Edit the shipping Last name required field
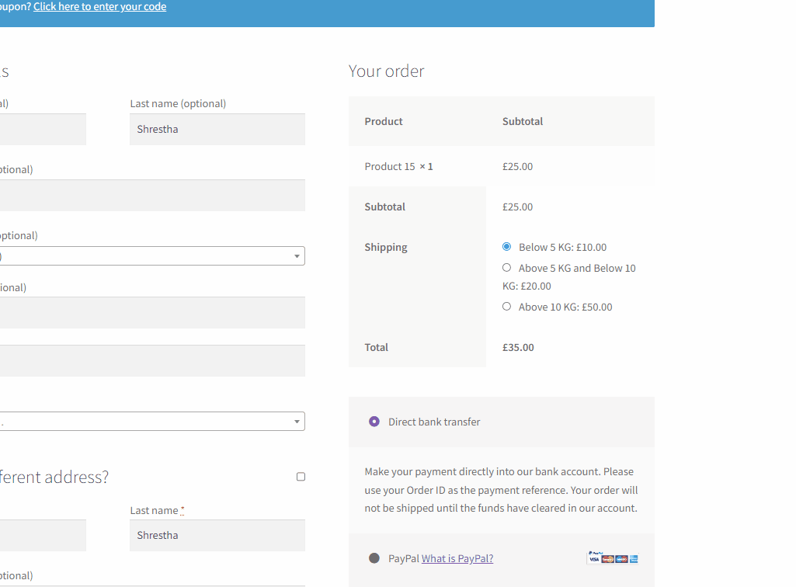This screenshot has width=796, height=587. click(x=217, y=535)
